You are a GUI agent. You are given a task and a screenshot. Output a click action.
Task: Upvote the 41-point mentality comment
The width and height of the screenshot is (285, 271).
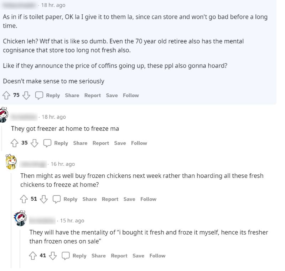[33, 256]
